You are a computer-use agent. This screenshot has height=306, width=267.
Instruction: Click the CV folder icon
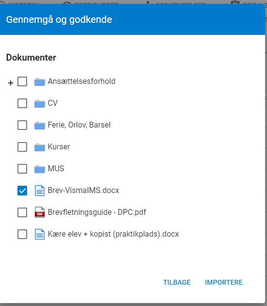pyautogui.click(x=40, y=103)
